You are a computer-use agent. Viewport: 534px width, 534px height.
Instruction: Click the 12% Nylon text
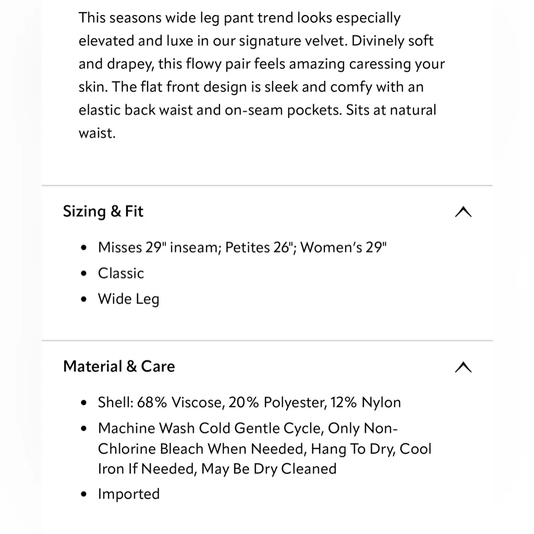(367, 403)
